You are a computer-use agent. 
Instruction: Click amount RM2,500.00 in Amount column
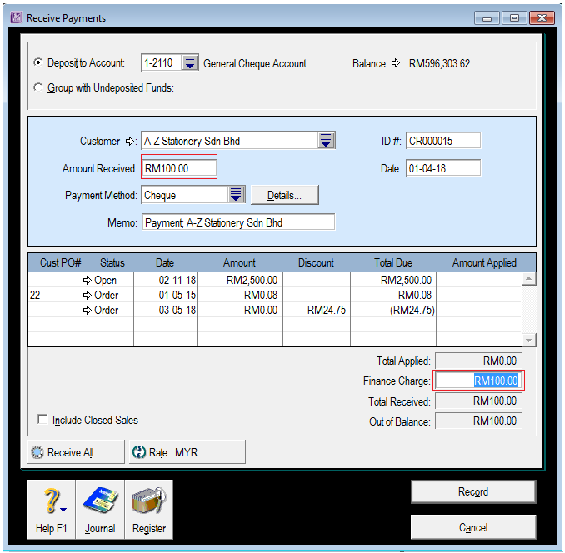coord(252,280)
